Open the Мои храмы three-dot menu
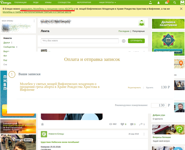Image resolution: width=185 pixels, height=150 pixels. click(x=34, y=21)
